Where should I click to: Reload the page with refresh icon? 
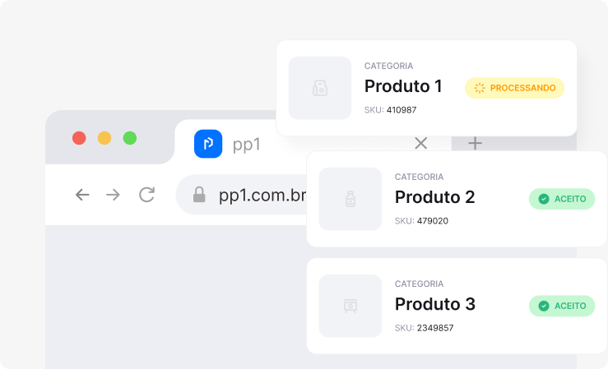tap(147, 195)
